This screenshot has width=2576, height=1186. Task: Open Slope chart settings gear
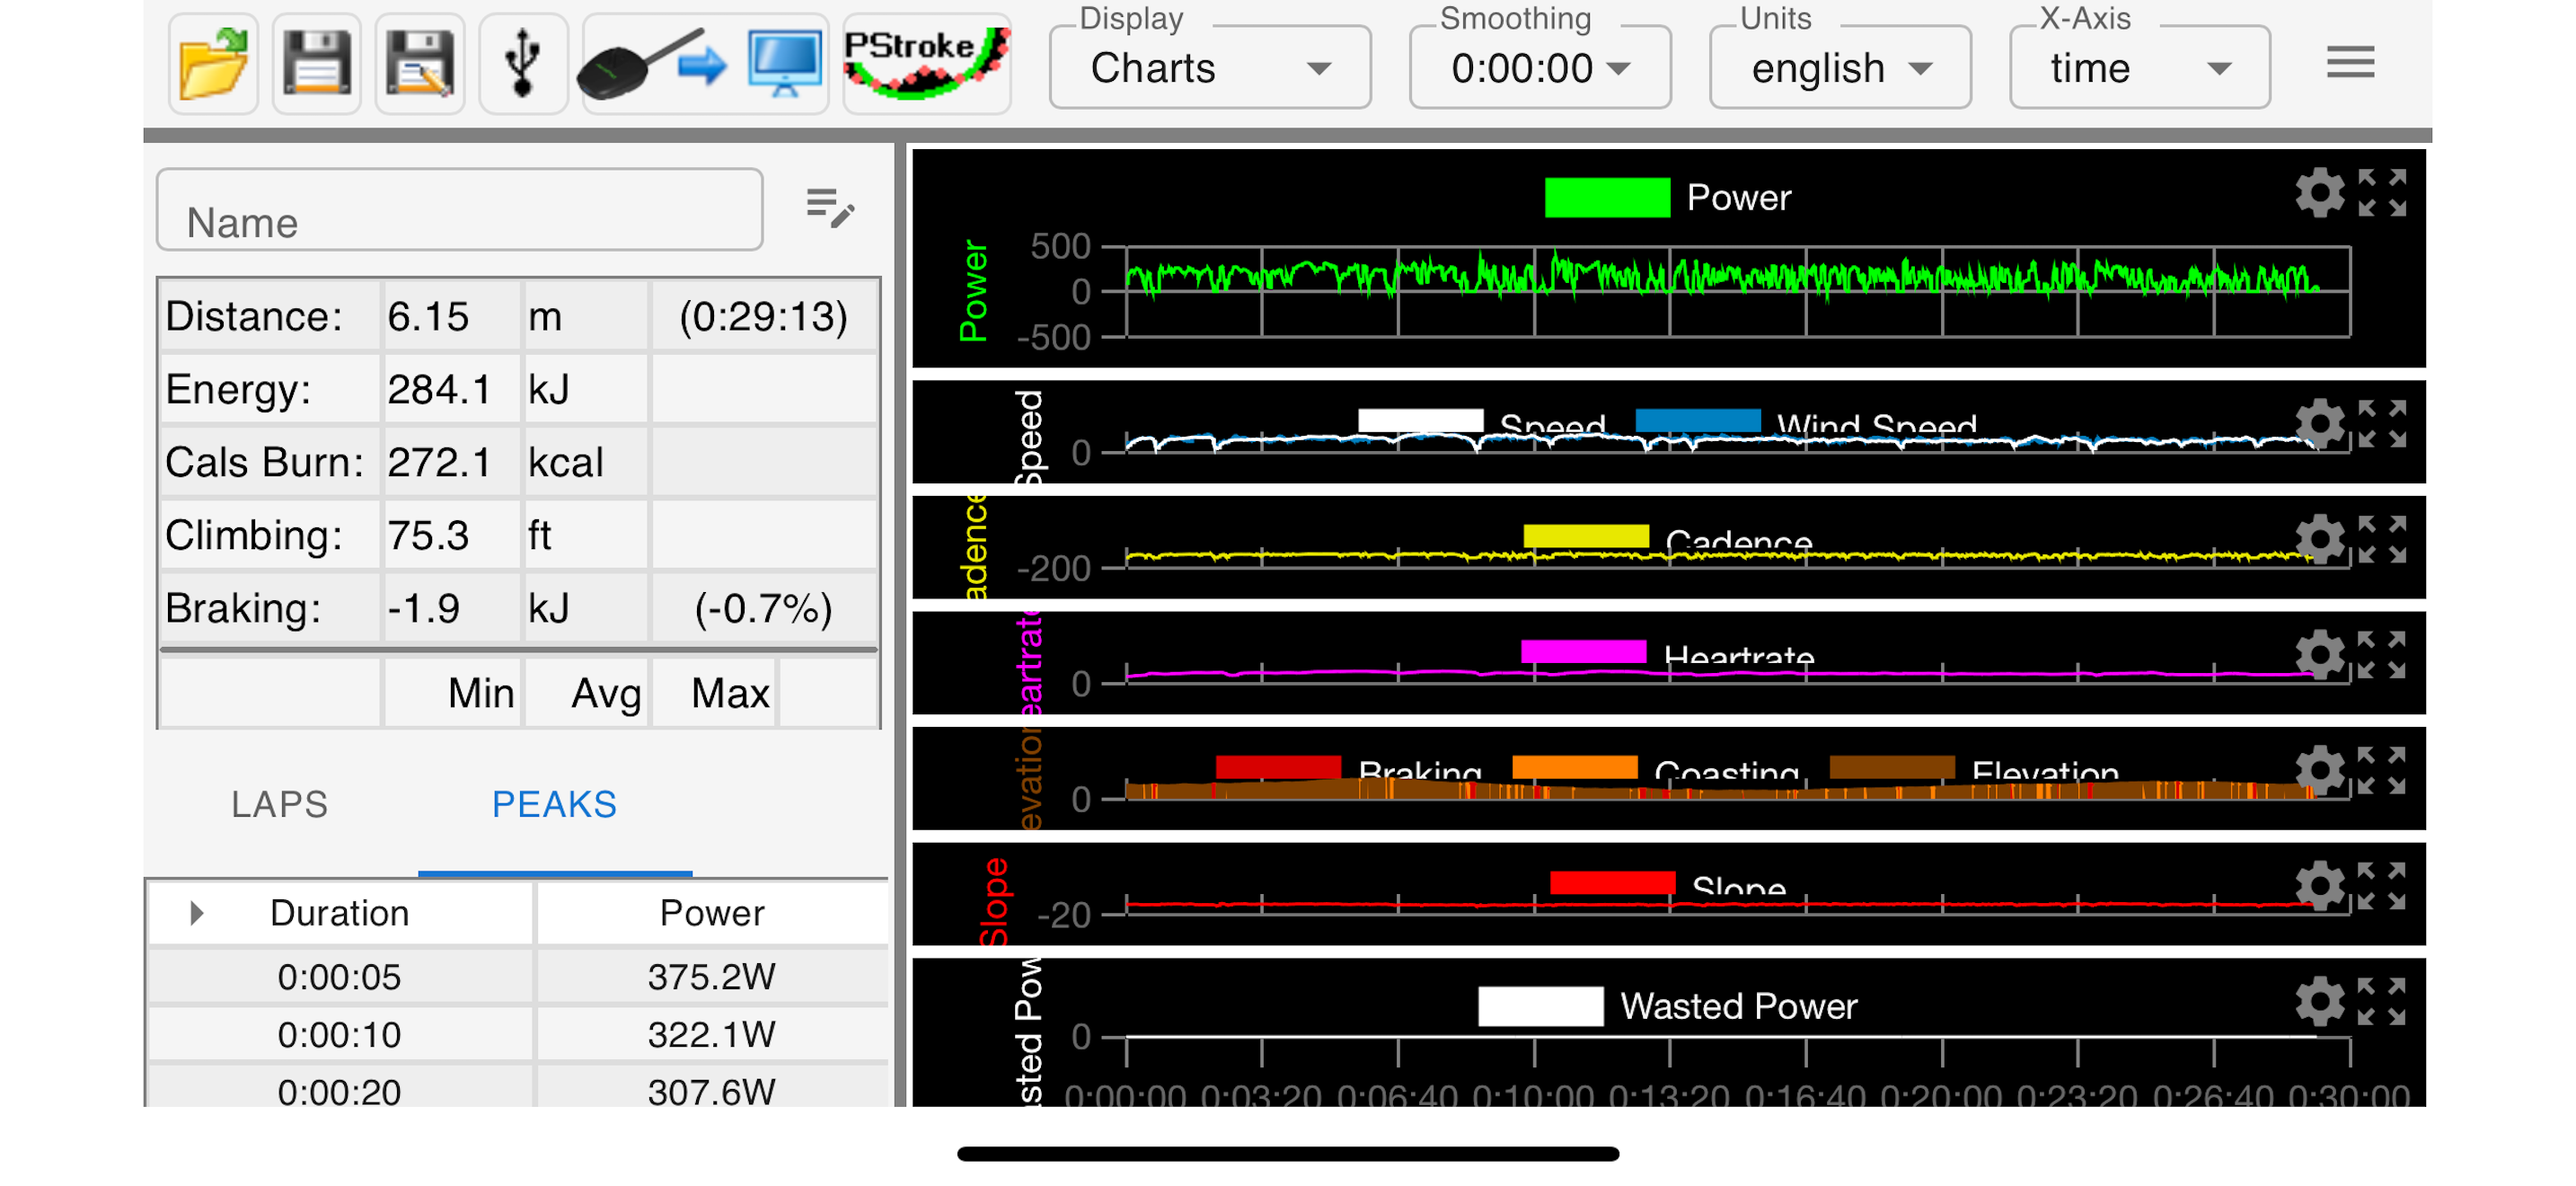pyautogui.click(x=2319, y=886)
